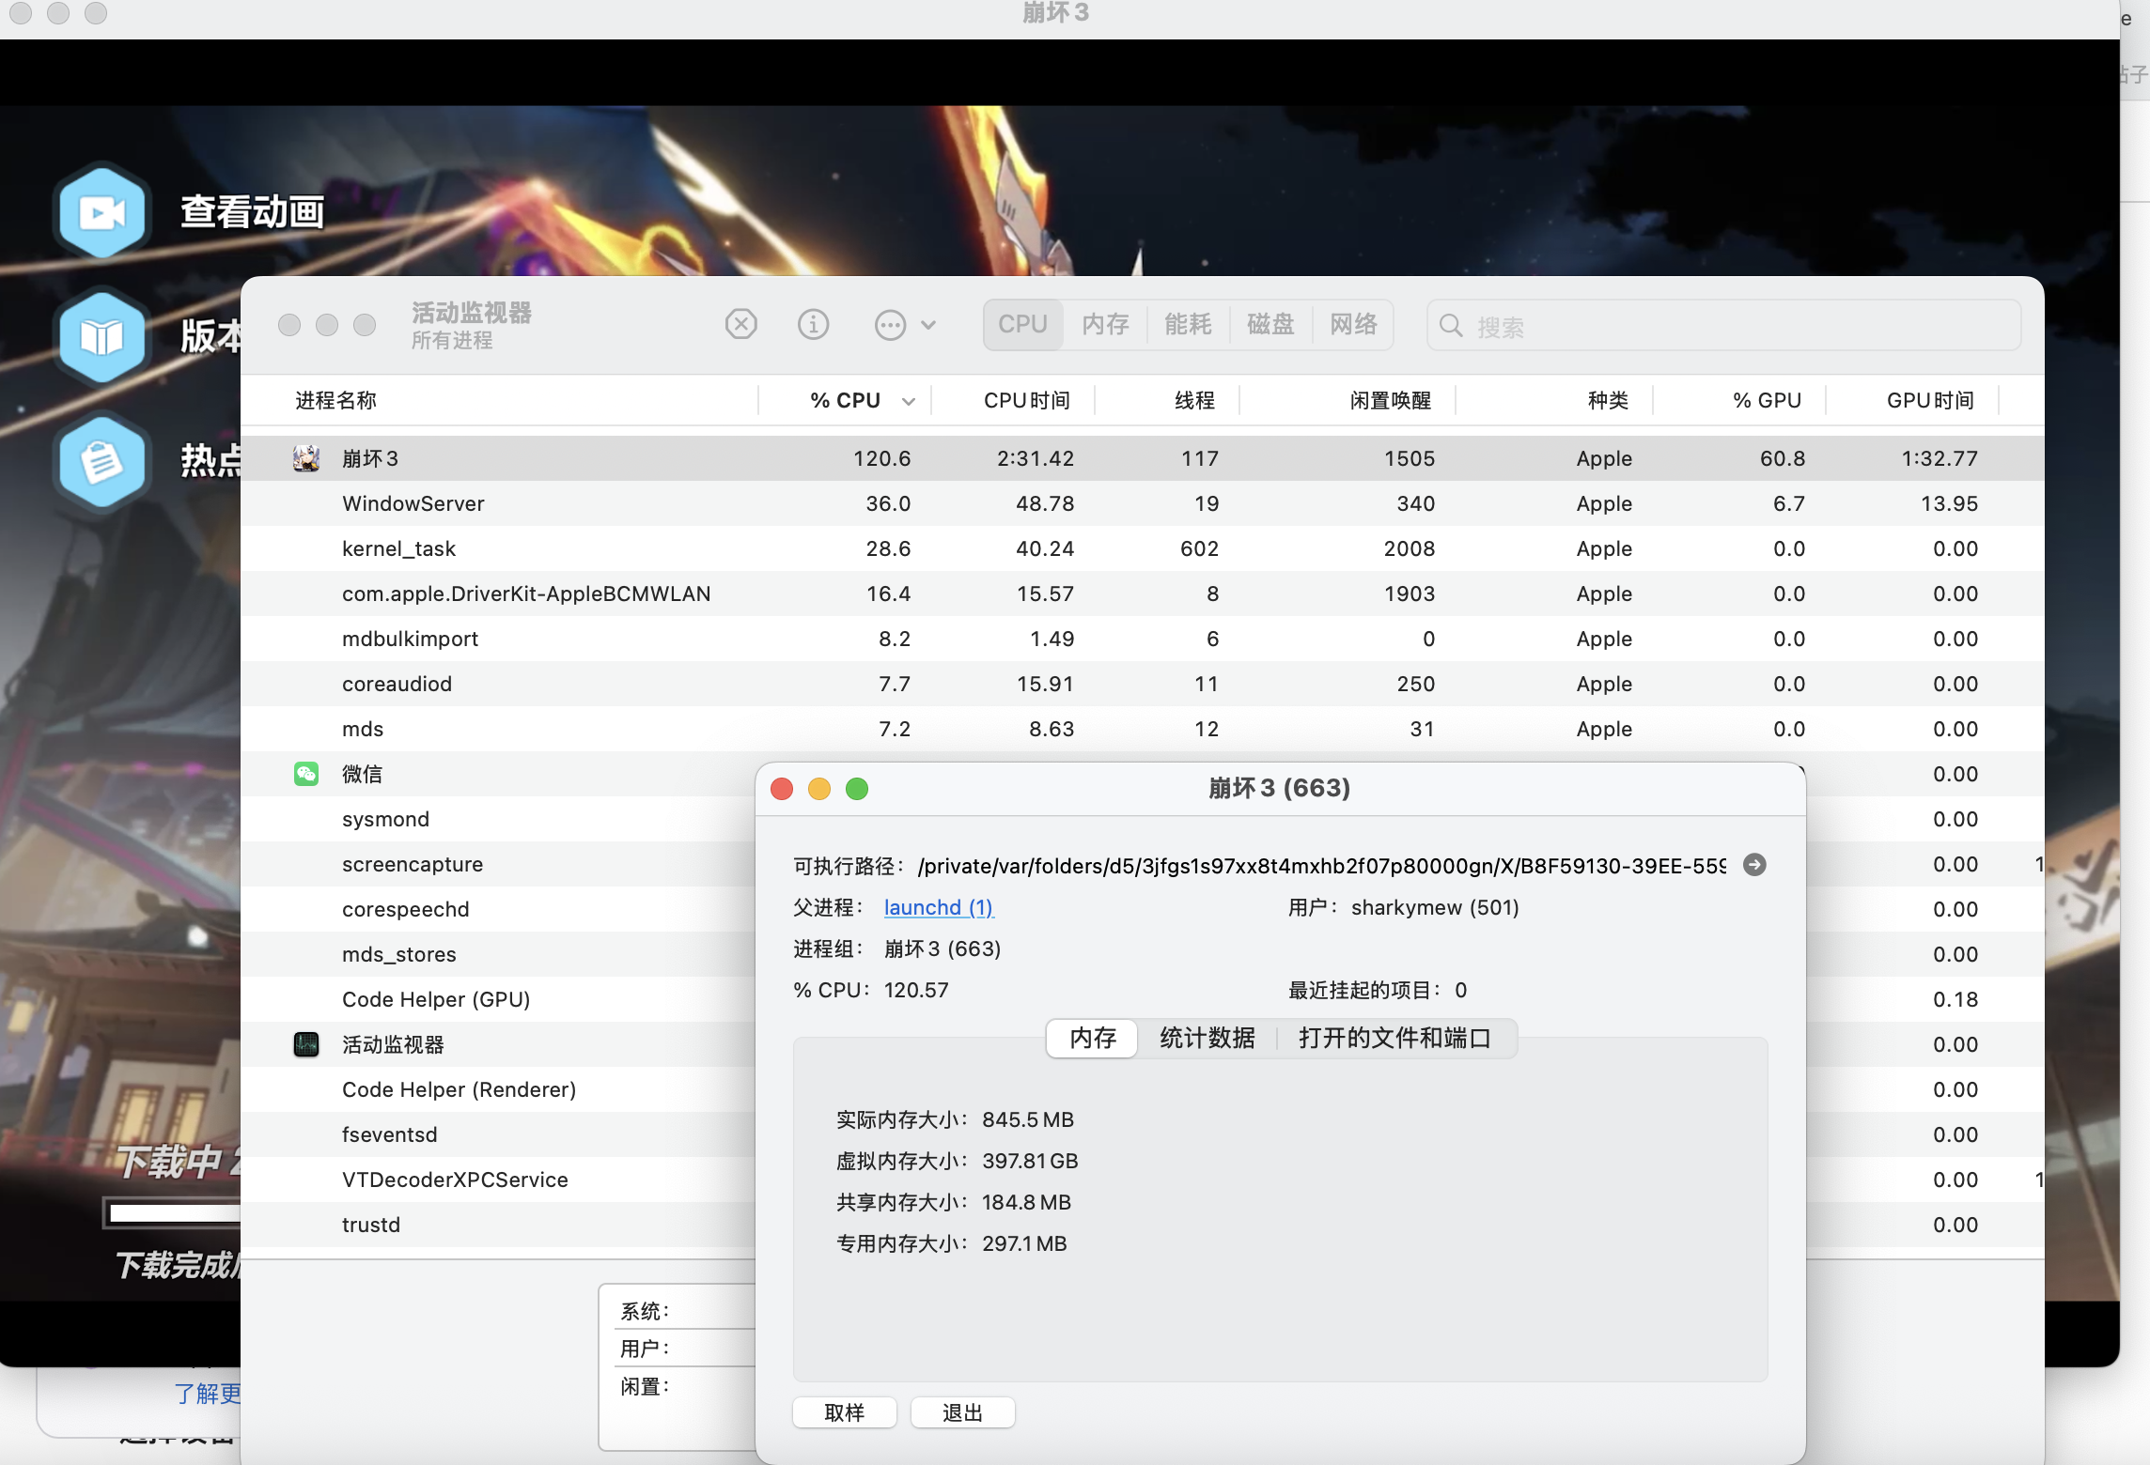Screen dimensions: 2150x1465
Task: Click the arrow icon beside executable path
Action: pos(1753,865)
